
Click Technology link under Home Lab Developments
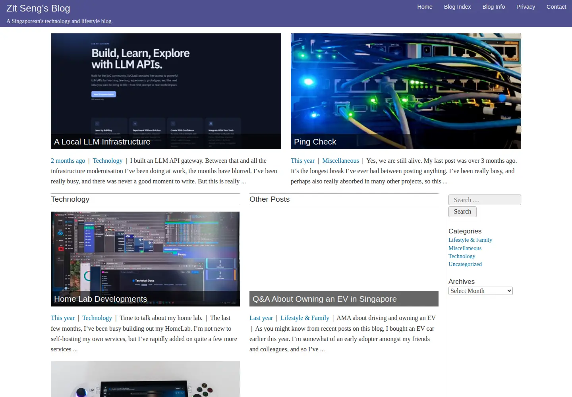tap(97, 318)
